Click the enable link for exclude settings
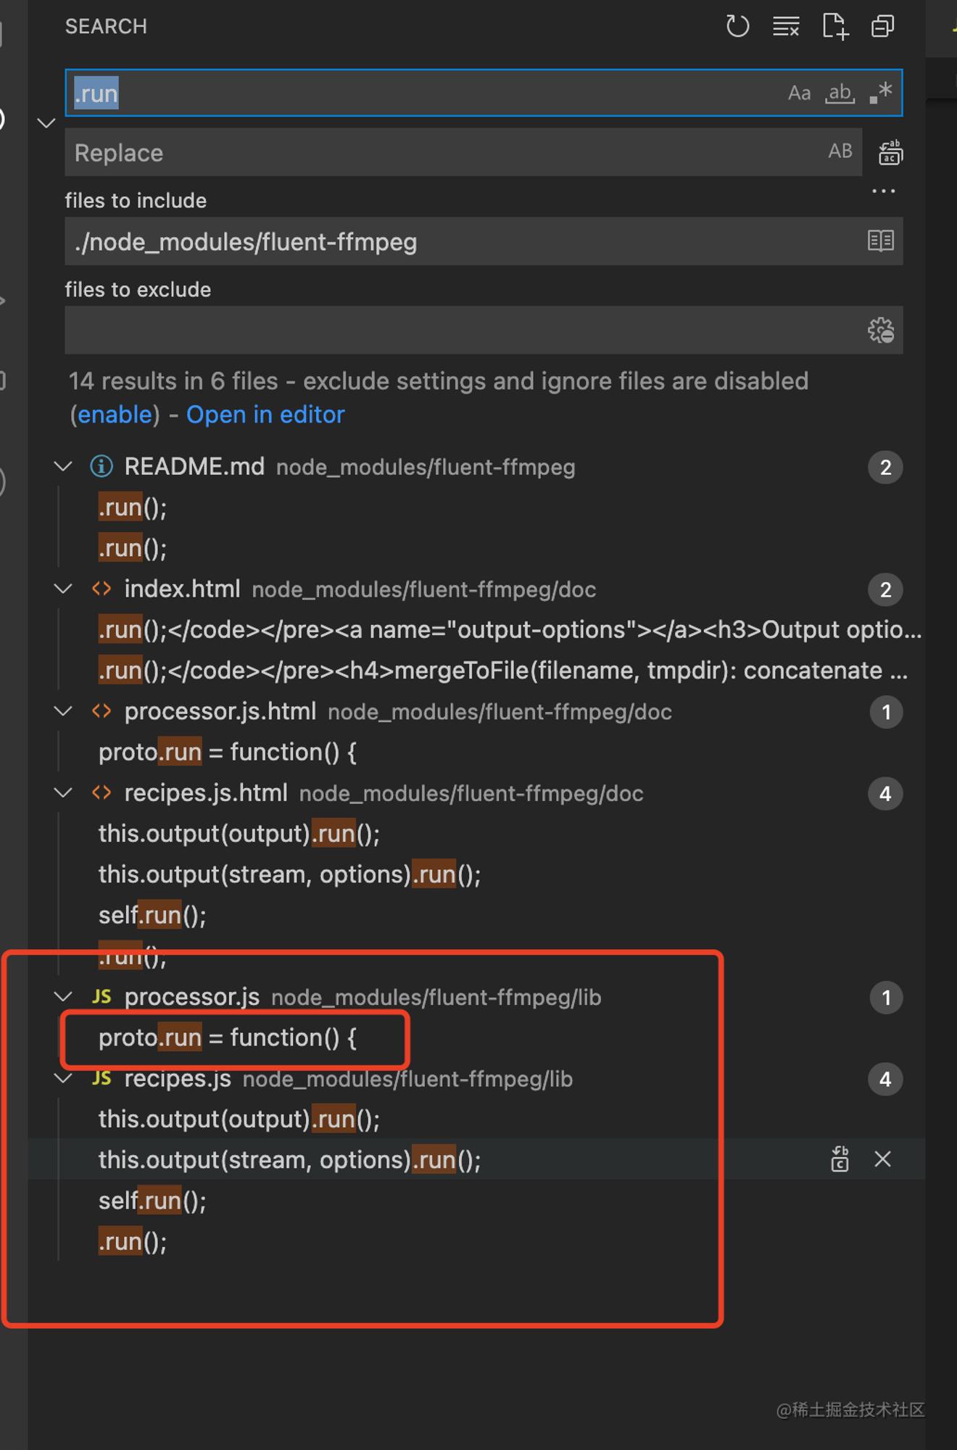 coord(115,415)
